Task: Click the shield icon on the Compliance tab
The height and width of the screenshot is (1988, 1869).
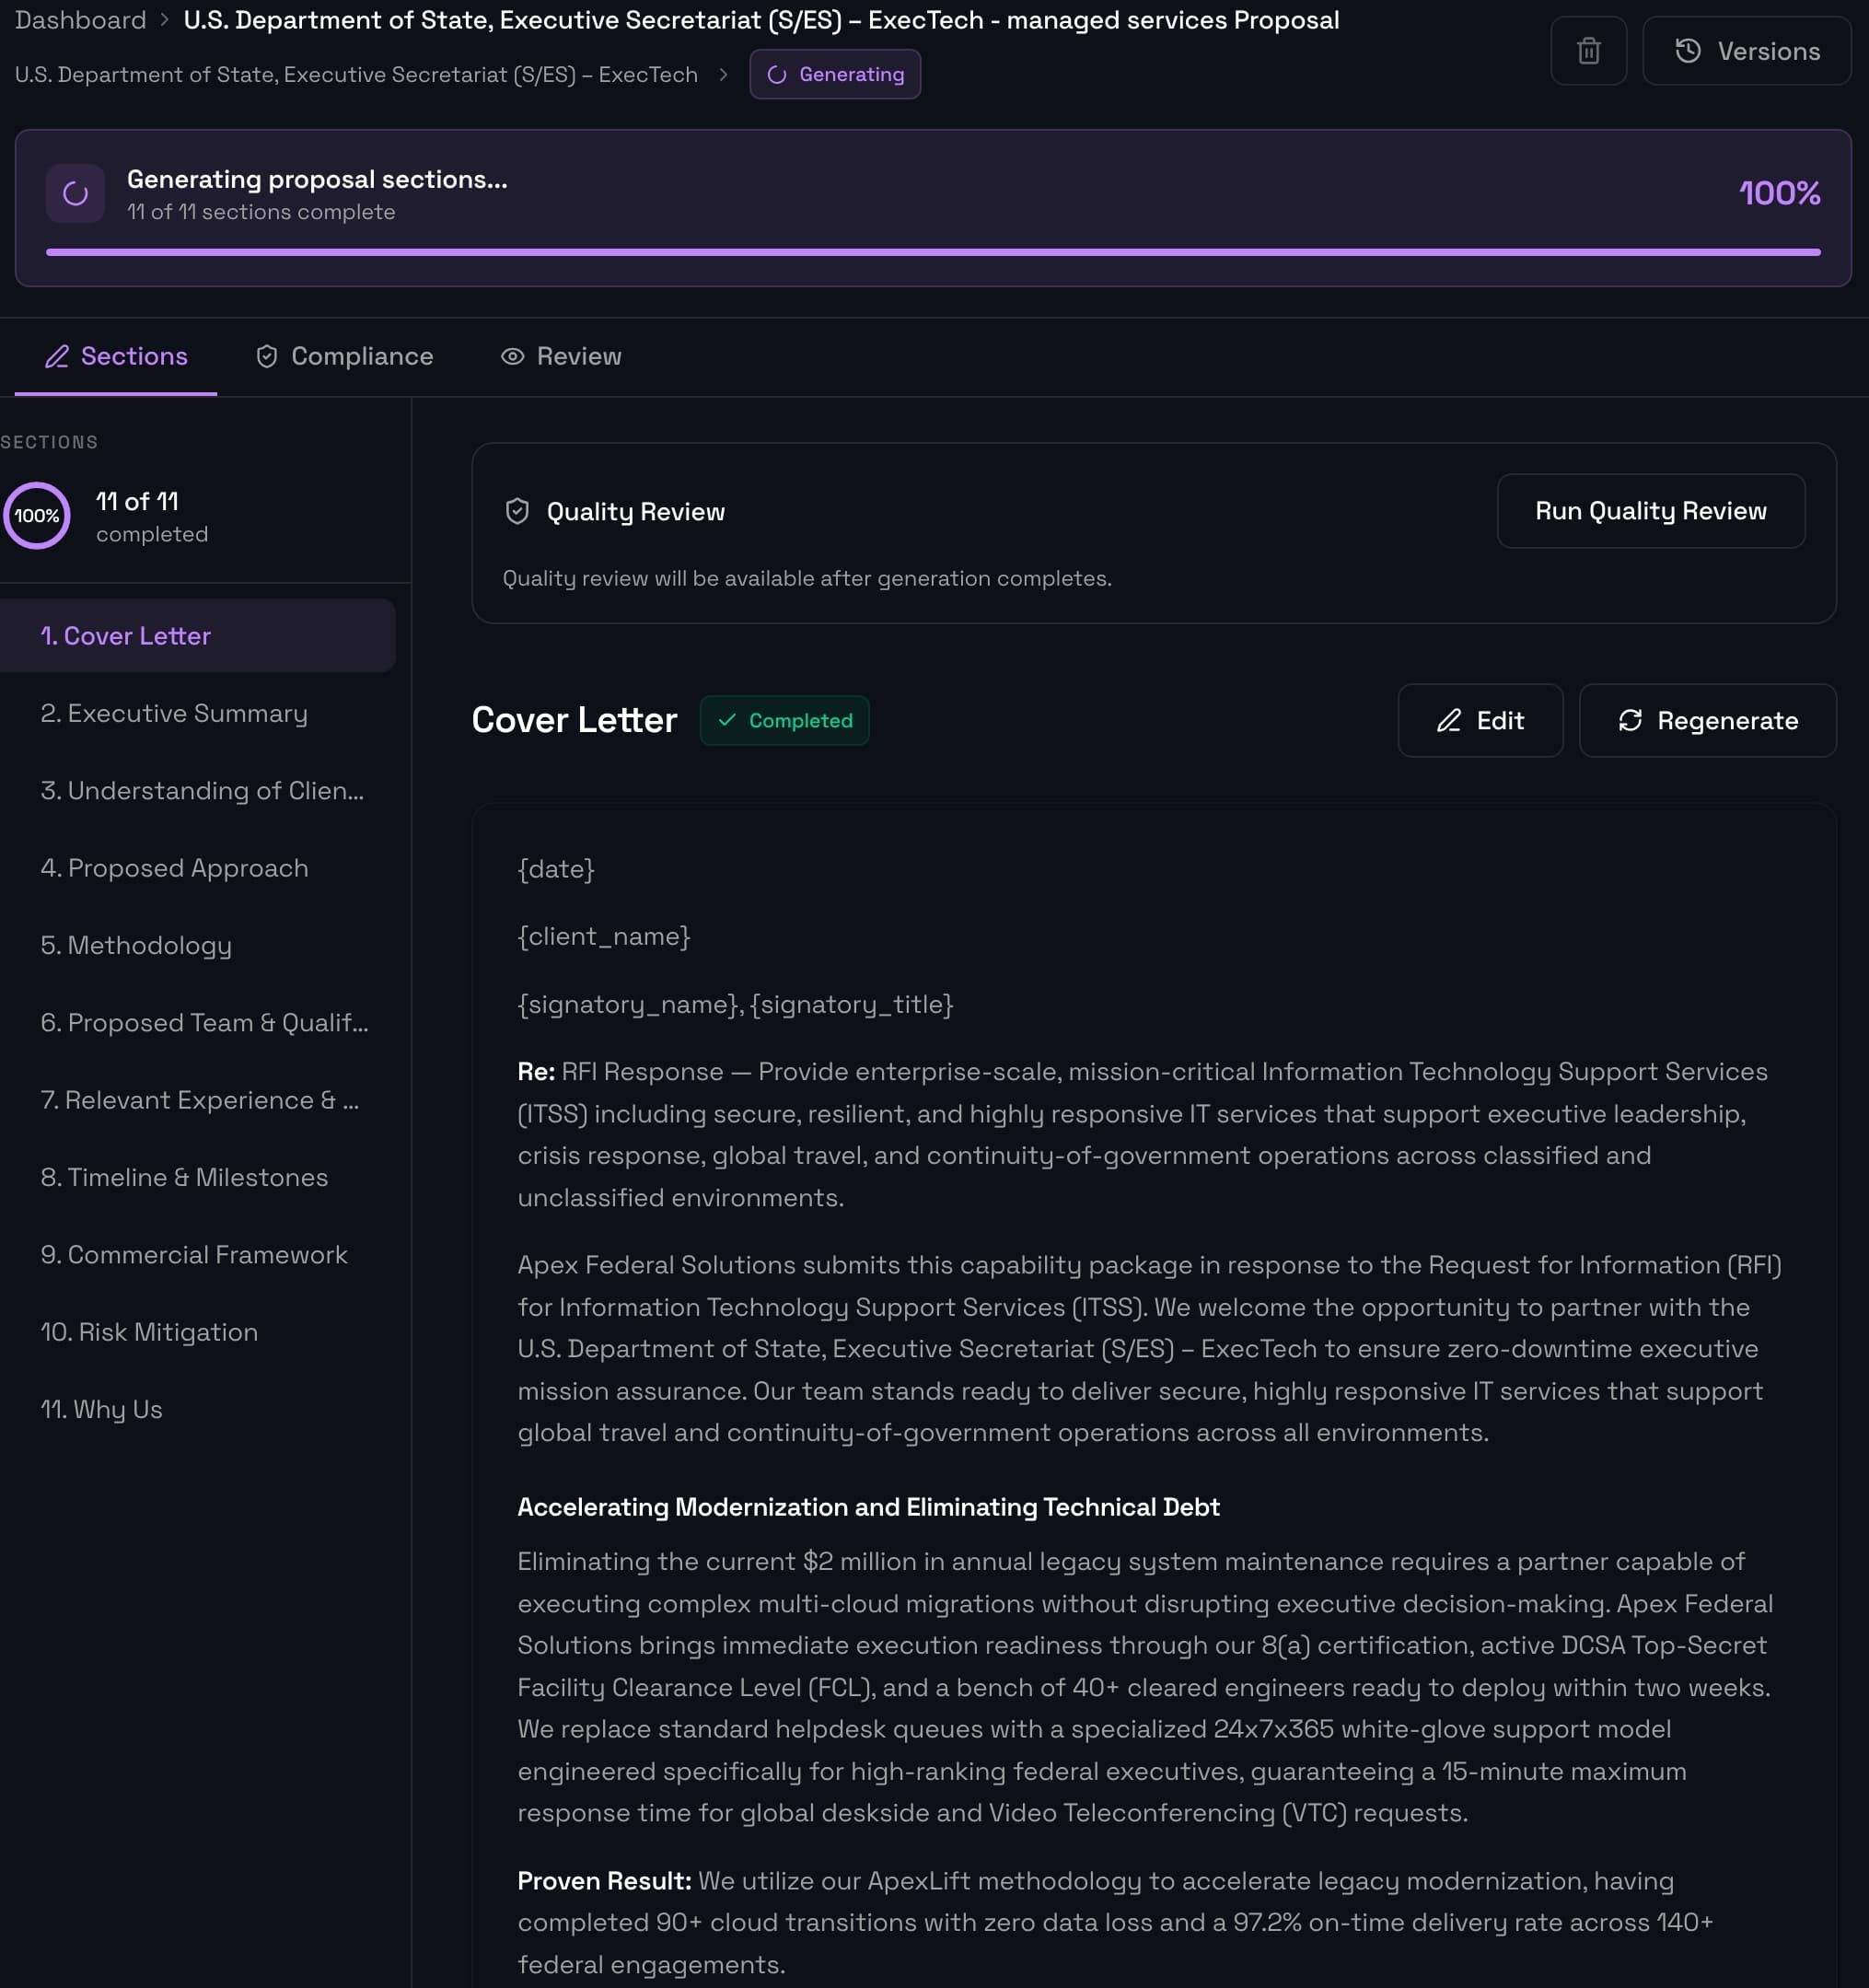Action: 266,356
